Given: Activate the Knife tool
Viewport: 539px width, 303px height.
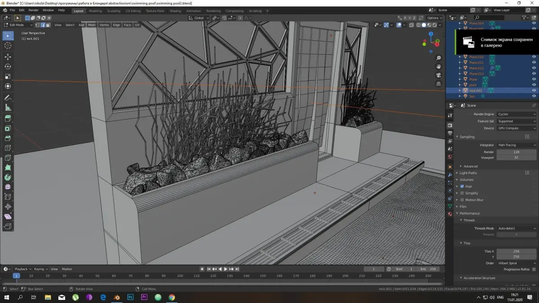Looking at the screenshot, I should pyautogui.click(x=8, y=158).
